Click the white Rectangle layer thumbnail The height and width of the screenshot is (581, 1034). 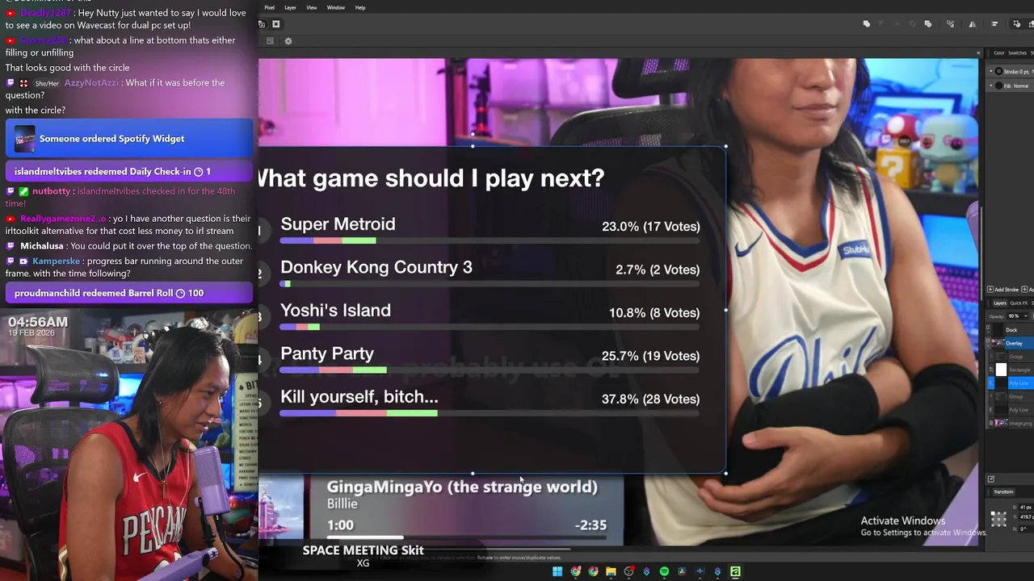(1001, 370)
